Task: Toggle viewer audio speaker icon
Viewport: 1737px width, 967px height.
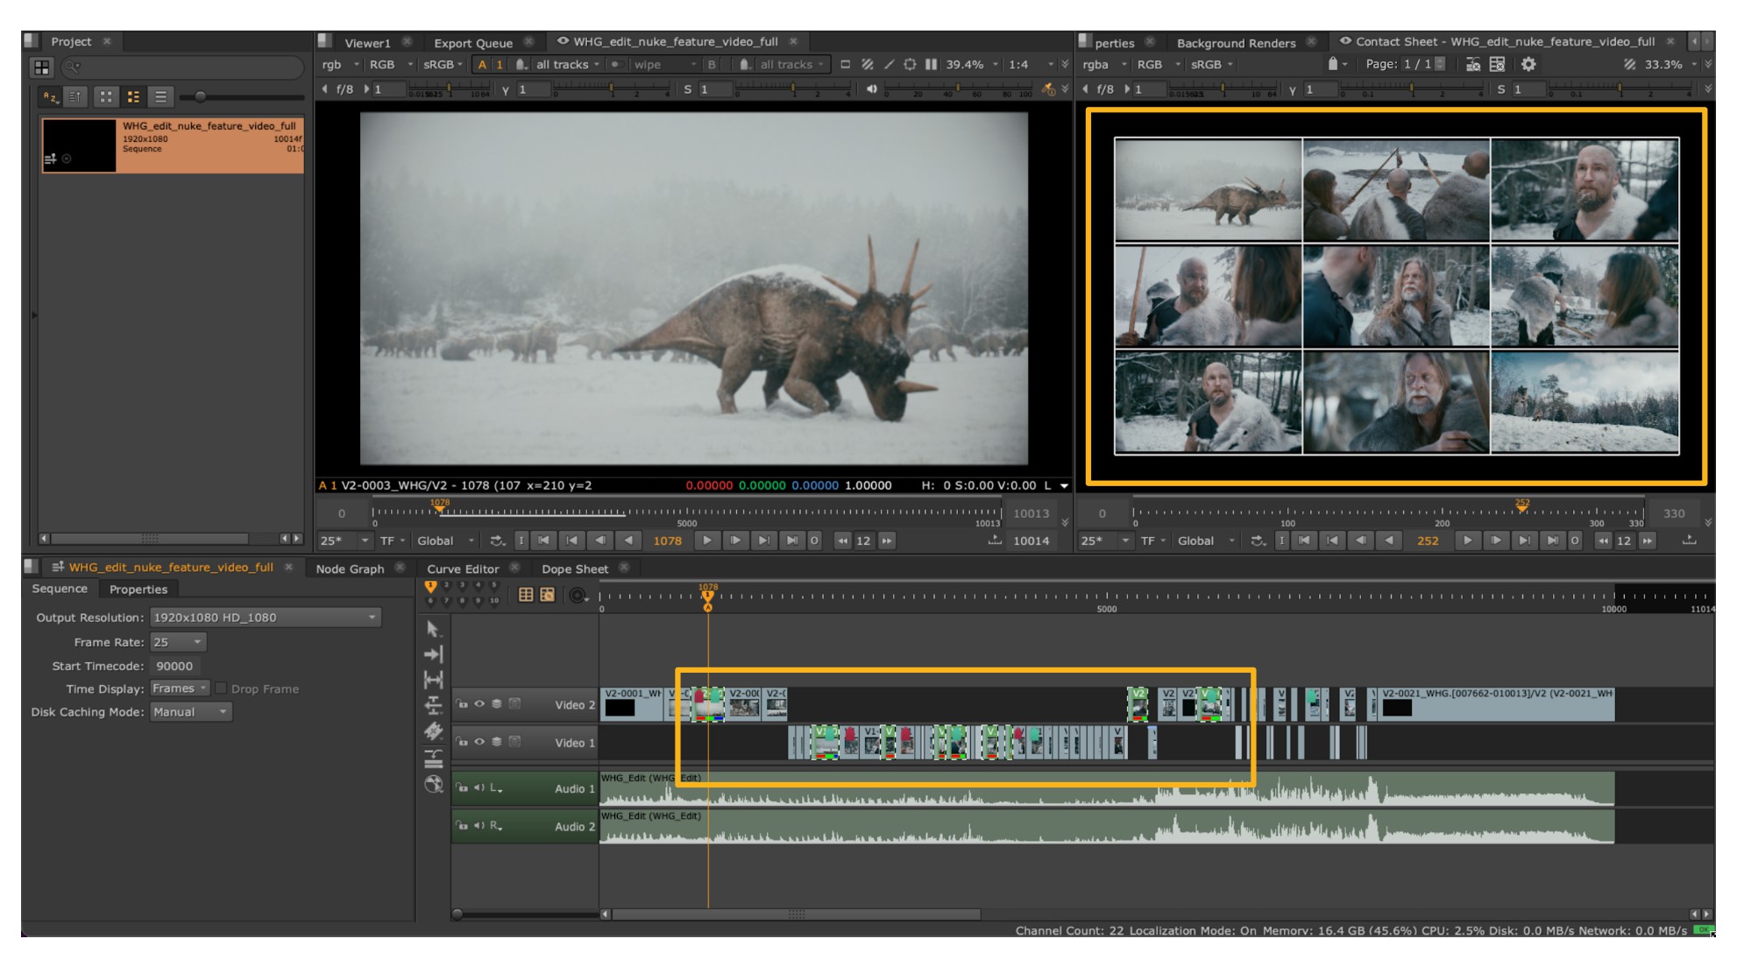Action: click(871, 89)
